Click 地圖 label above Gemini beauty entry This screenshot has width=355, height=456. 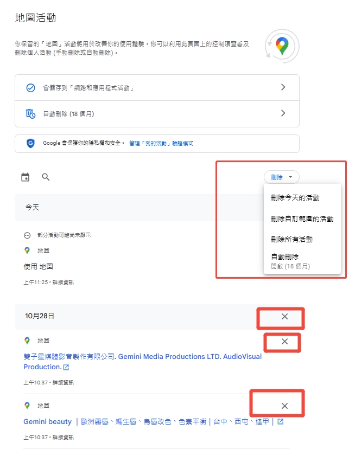coord(43,406)
